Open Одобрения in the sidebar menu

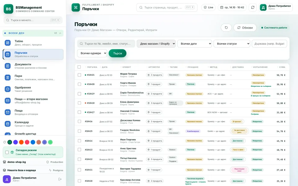(33, 89)
